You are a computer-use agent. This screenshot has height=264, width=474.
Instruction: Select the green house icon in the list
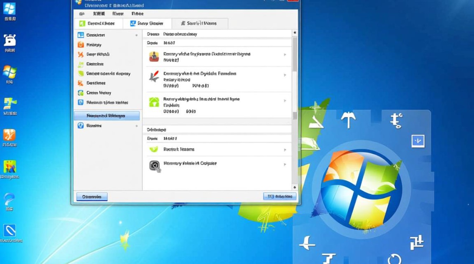(154, 102)
